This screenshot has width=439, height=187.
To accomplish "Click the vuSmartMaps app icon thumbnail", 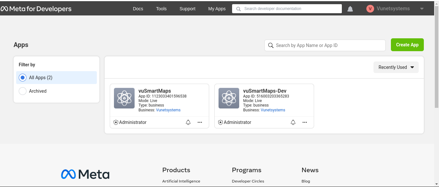I will (x=124, y=98).
